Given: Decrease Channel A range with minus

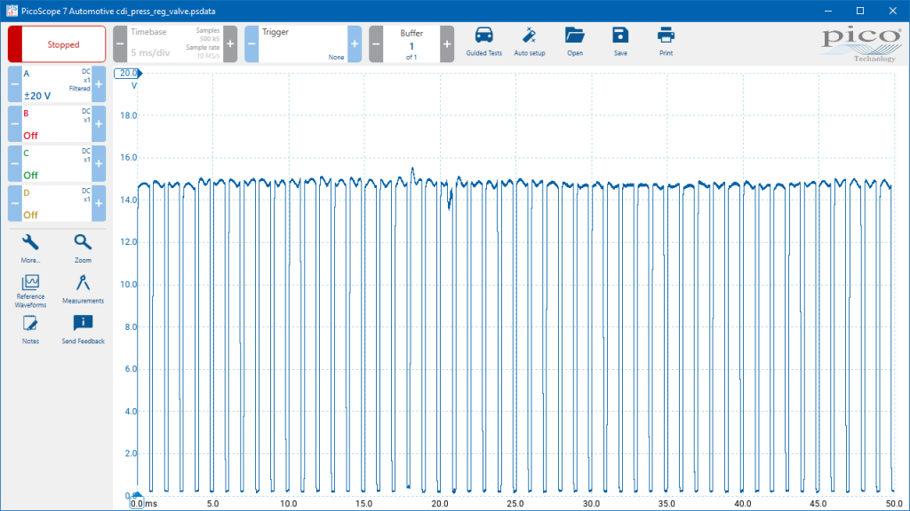Looking at the screenshot, I should point(15,84).
